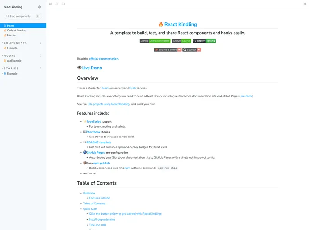309x230 pixels.
Task: Expand all under STORIES via arrows icon
Action: (40, 68)
